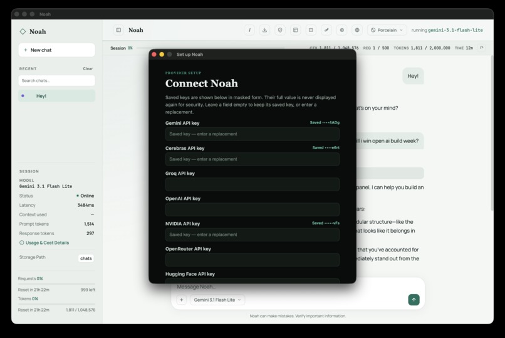Click the diamond Noah logo in sidebar
Image resolution: width=505 pixels, height=338 pixels.
(23, 31)
